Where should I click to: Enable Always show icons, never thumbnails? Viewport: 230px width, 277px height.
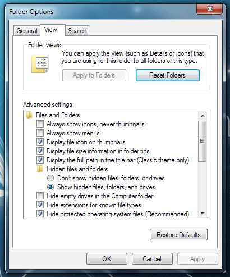click(x=40, y=124)
